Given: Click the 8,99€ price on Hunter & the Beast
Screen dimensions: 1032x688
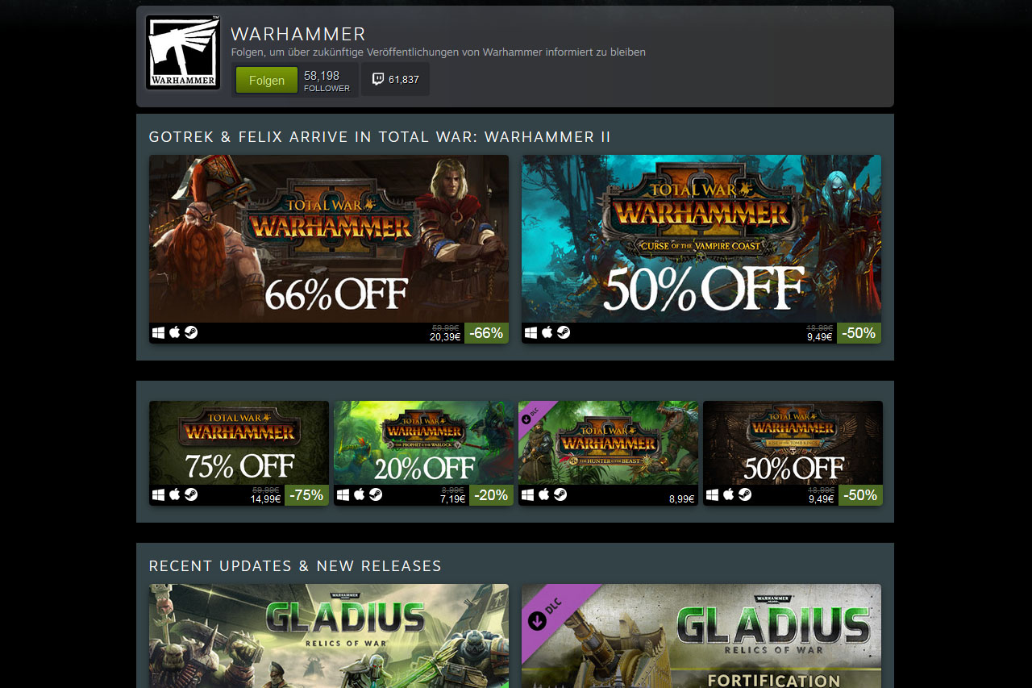Looking at the screenshot, I should 681,499.
